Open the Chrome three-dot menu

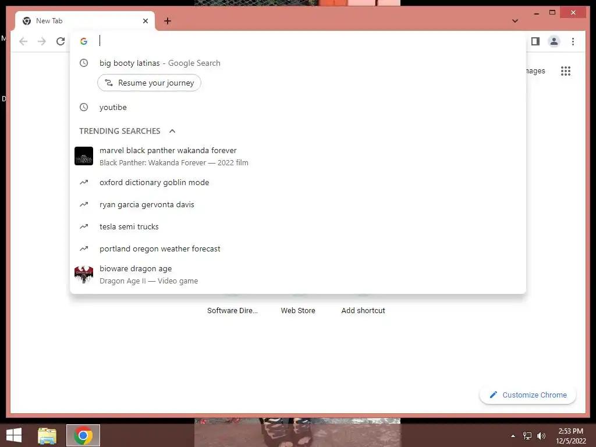[573, 41]
